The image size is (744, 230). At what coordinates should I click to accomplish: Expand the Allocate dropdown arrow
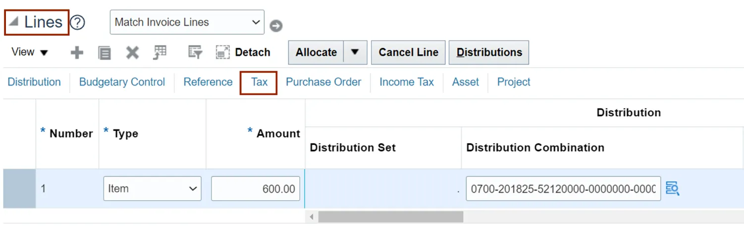pos(355,52)
